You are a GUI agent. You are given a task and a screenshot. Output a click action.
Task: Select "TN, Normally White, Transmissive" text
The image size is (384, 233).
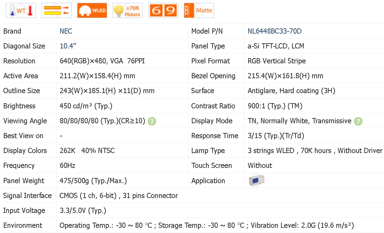(300, 121)
